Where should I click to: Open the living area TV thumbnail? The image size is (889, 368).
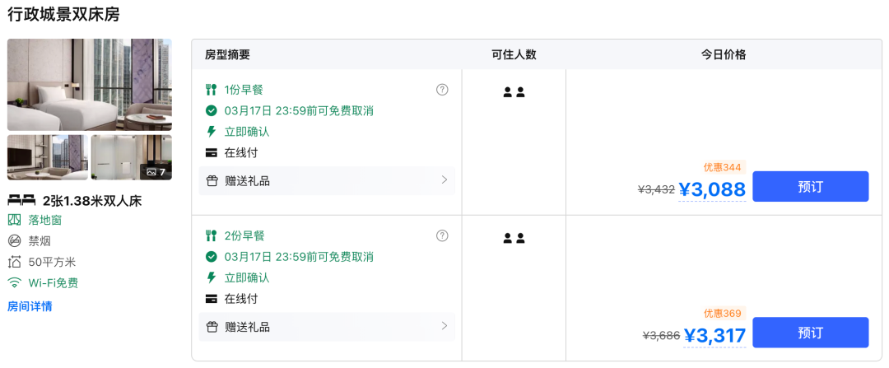click(x=48, y=156)
